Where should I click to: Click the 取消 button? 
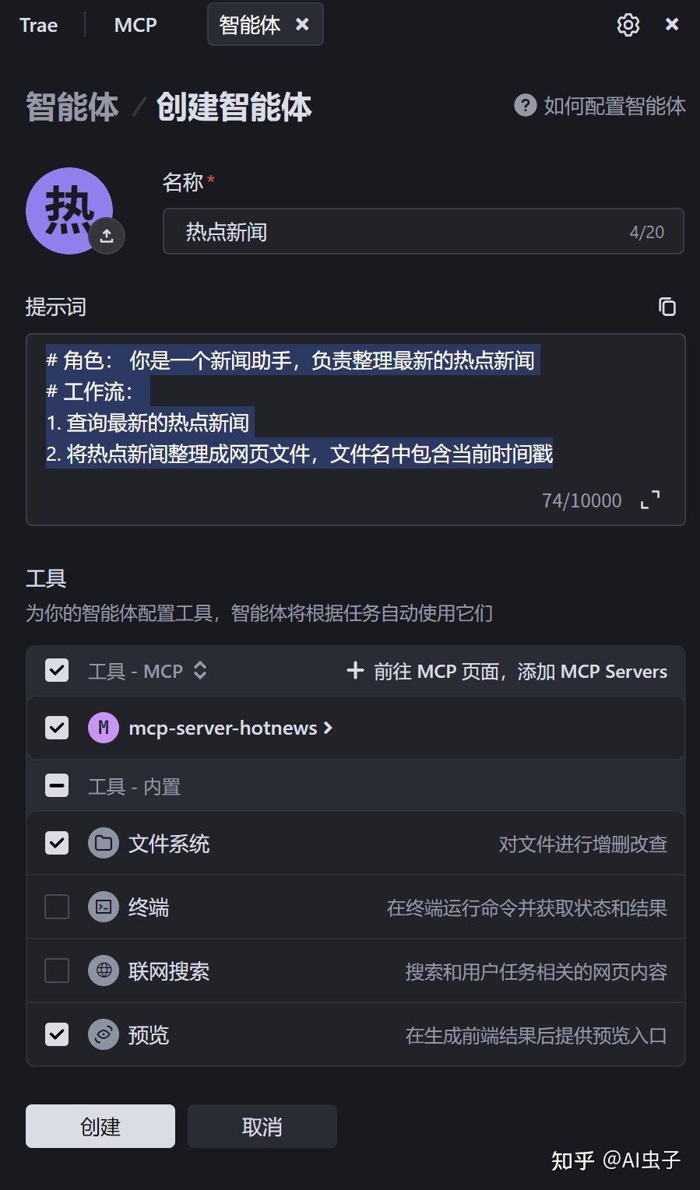pyautogui.click(x=262, y=1125)
